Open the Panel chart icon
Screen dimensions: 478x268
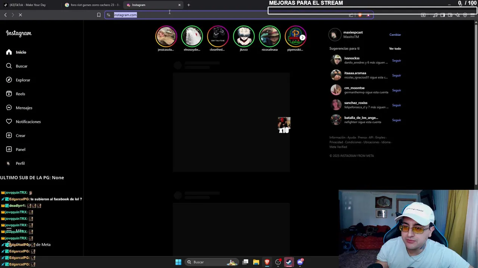tap(9, 149)
